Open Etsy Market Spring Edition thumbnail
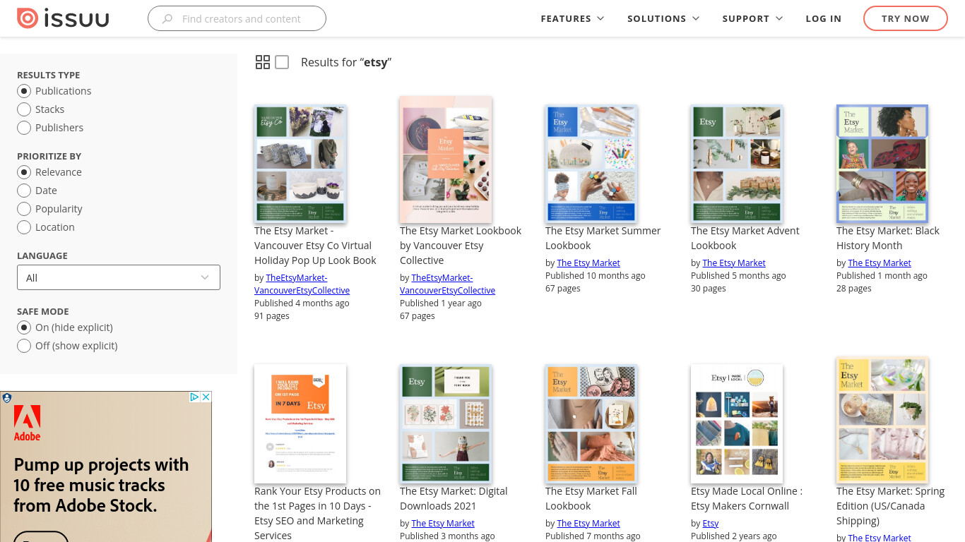This screenshot has width=965, height=542. coord(882,421)
